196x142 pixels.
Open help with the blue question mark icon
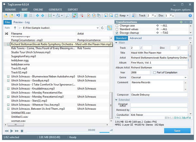pos(190,15)
